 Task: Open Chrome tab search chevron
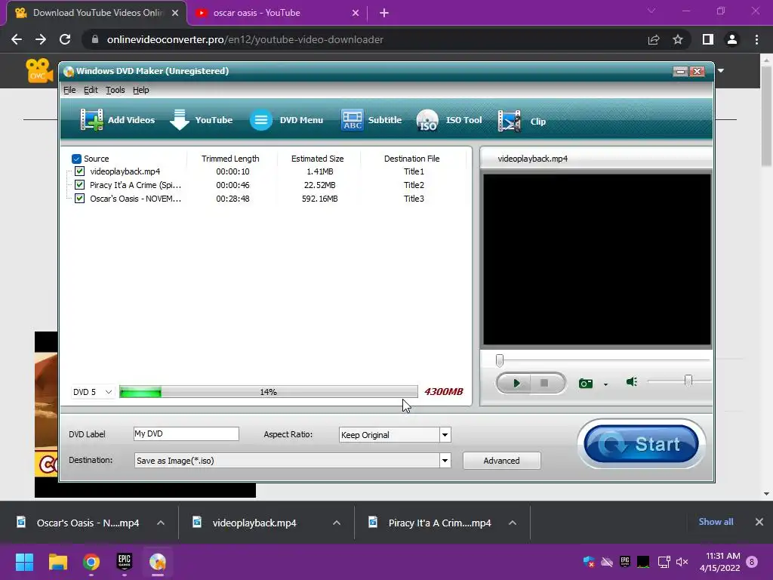tap(651, 11)
